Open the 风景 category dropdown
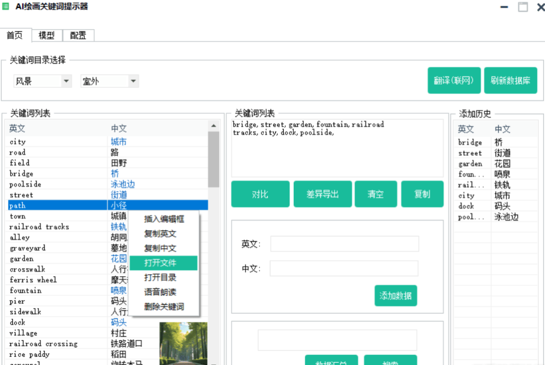 coord(67,81)
